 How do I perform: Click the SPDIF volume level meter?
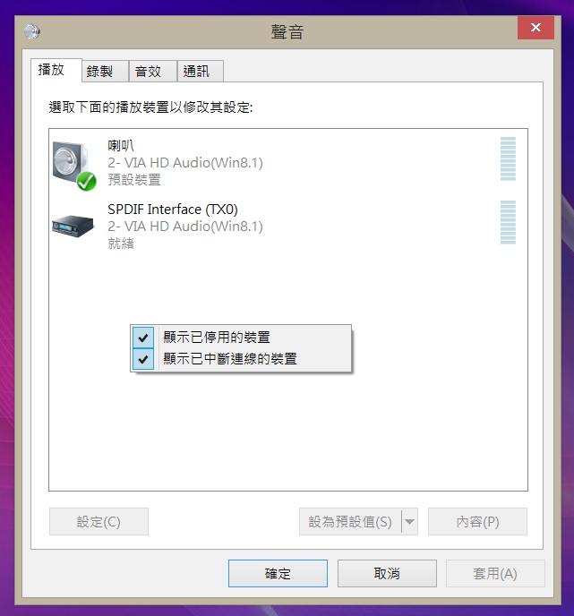click(x=508, y=222)
